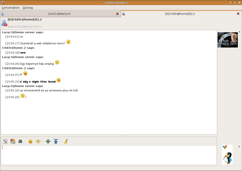Close the (um)Csibike(um) tab

tap(117, 14)
